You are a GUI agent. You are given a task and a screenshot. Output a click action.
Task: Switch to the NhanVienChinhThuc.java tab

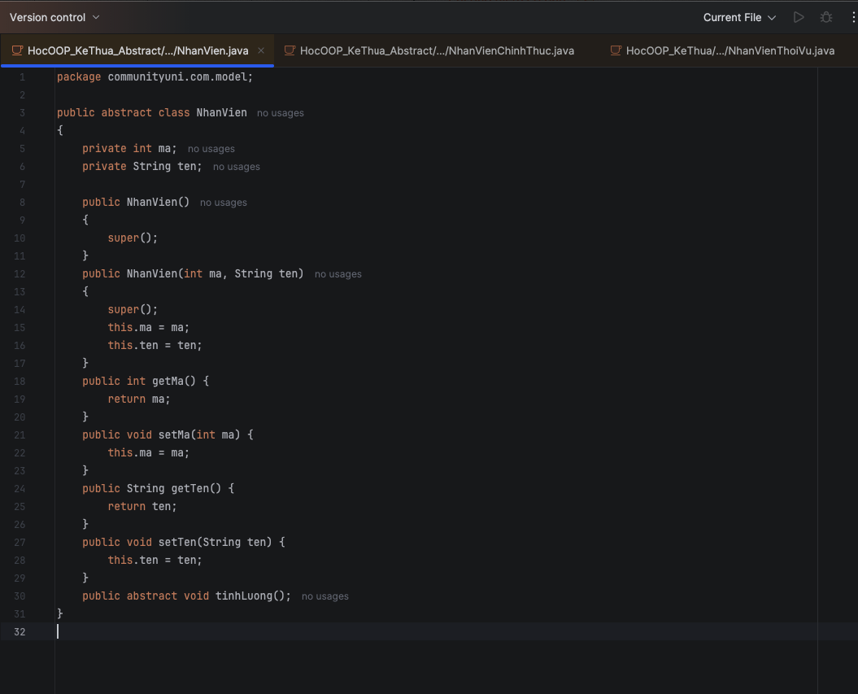pyautogui.click(x=437, y=50)
